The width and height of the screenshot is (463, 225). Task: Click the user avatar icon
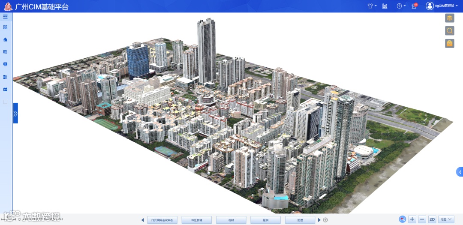click(x=430, y=6)
